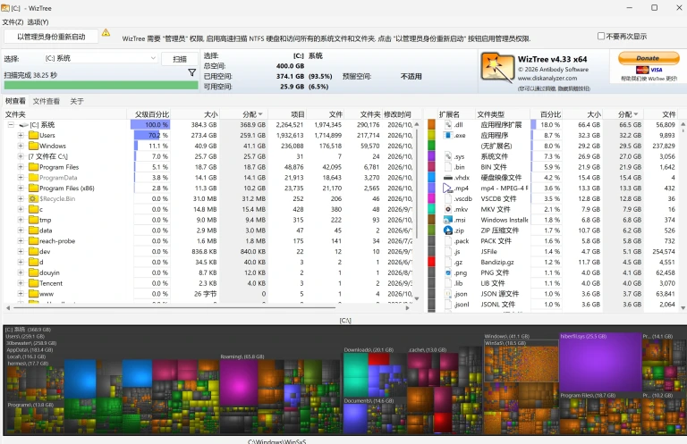The width and height of the screenshot is (687, 444).
Task: Expand the Users folder node
Action: pyautogui.click(x=21, y=135)
